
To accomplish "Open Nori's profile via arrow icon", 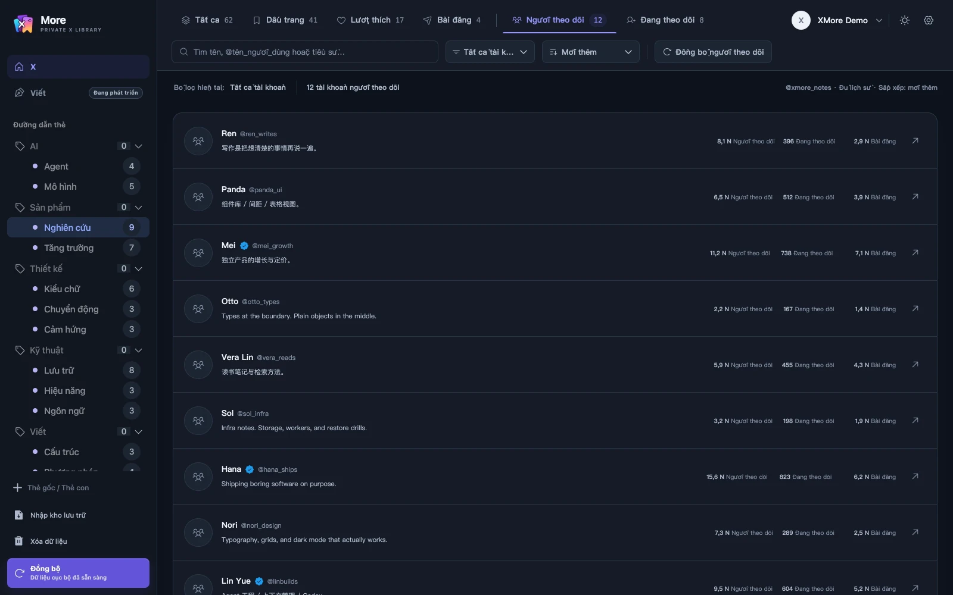I will (915, 533).
